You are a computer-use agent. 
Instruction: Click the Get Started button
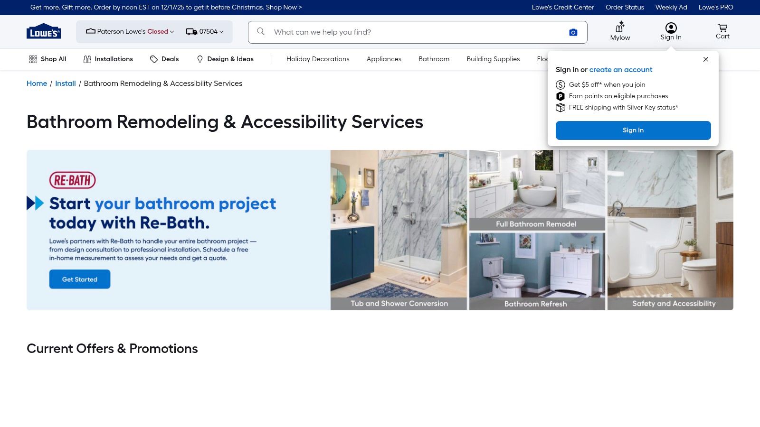pyautogui.click(x=80, y=279)
